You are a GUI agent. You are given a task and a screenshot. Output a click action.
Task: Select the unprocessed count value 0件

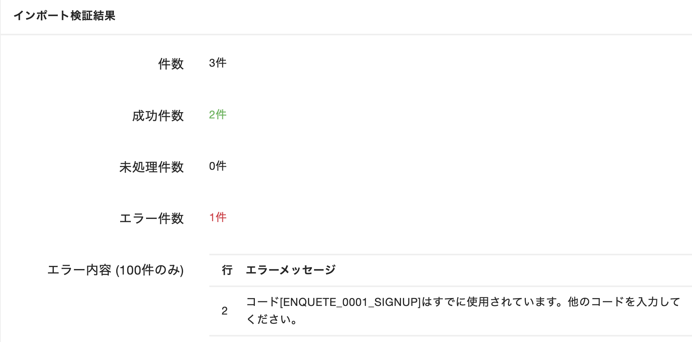(218, 166)
